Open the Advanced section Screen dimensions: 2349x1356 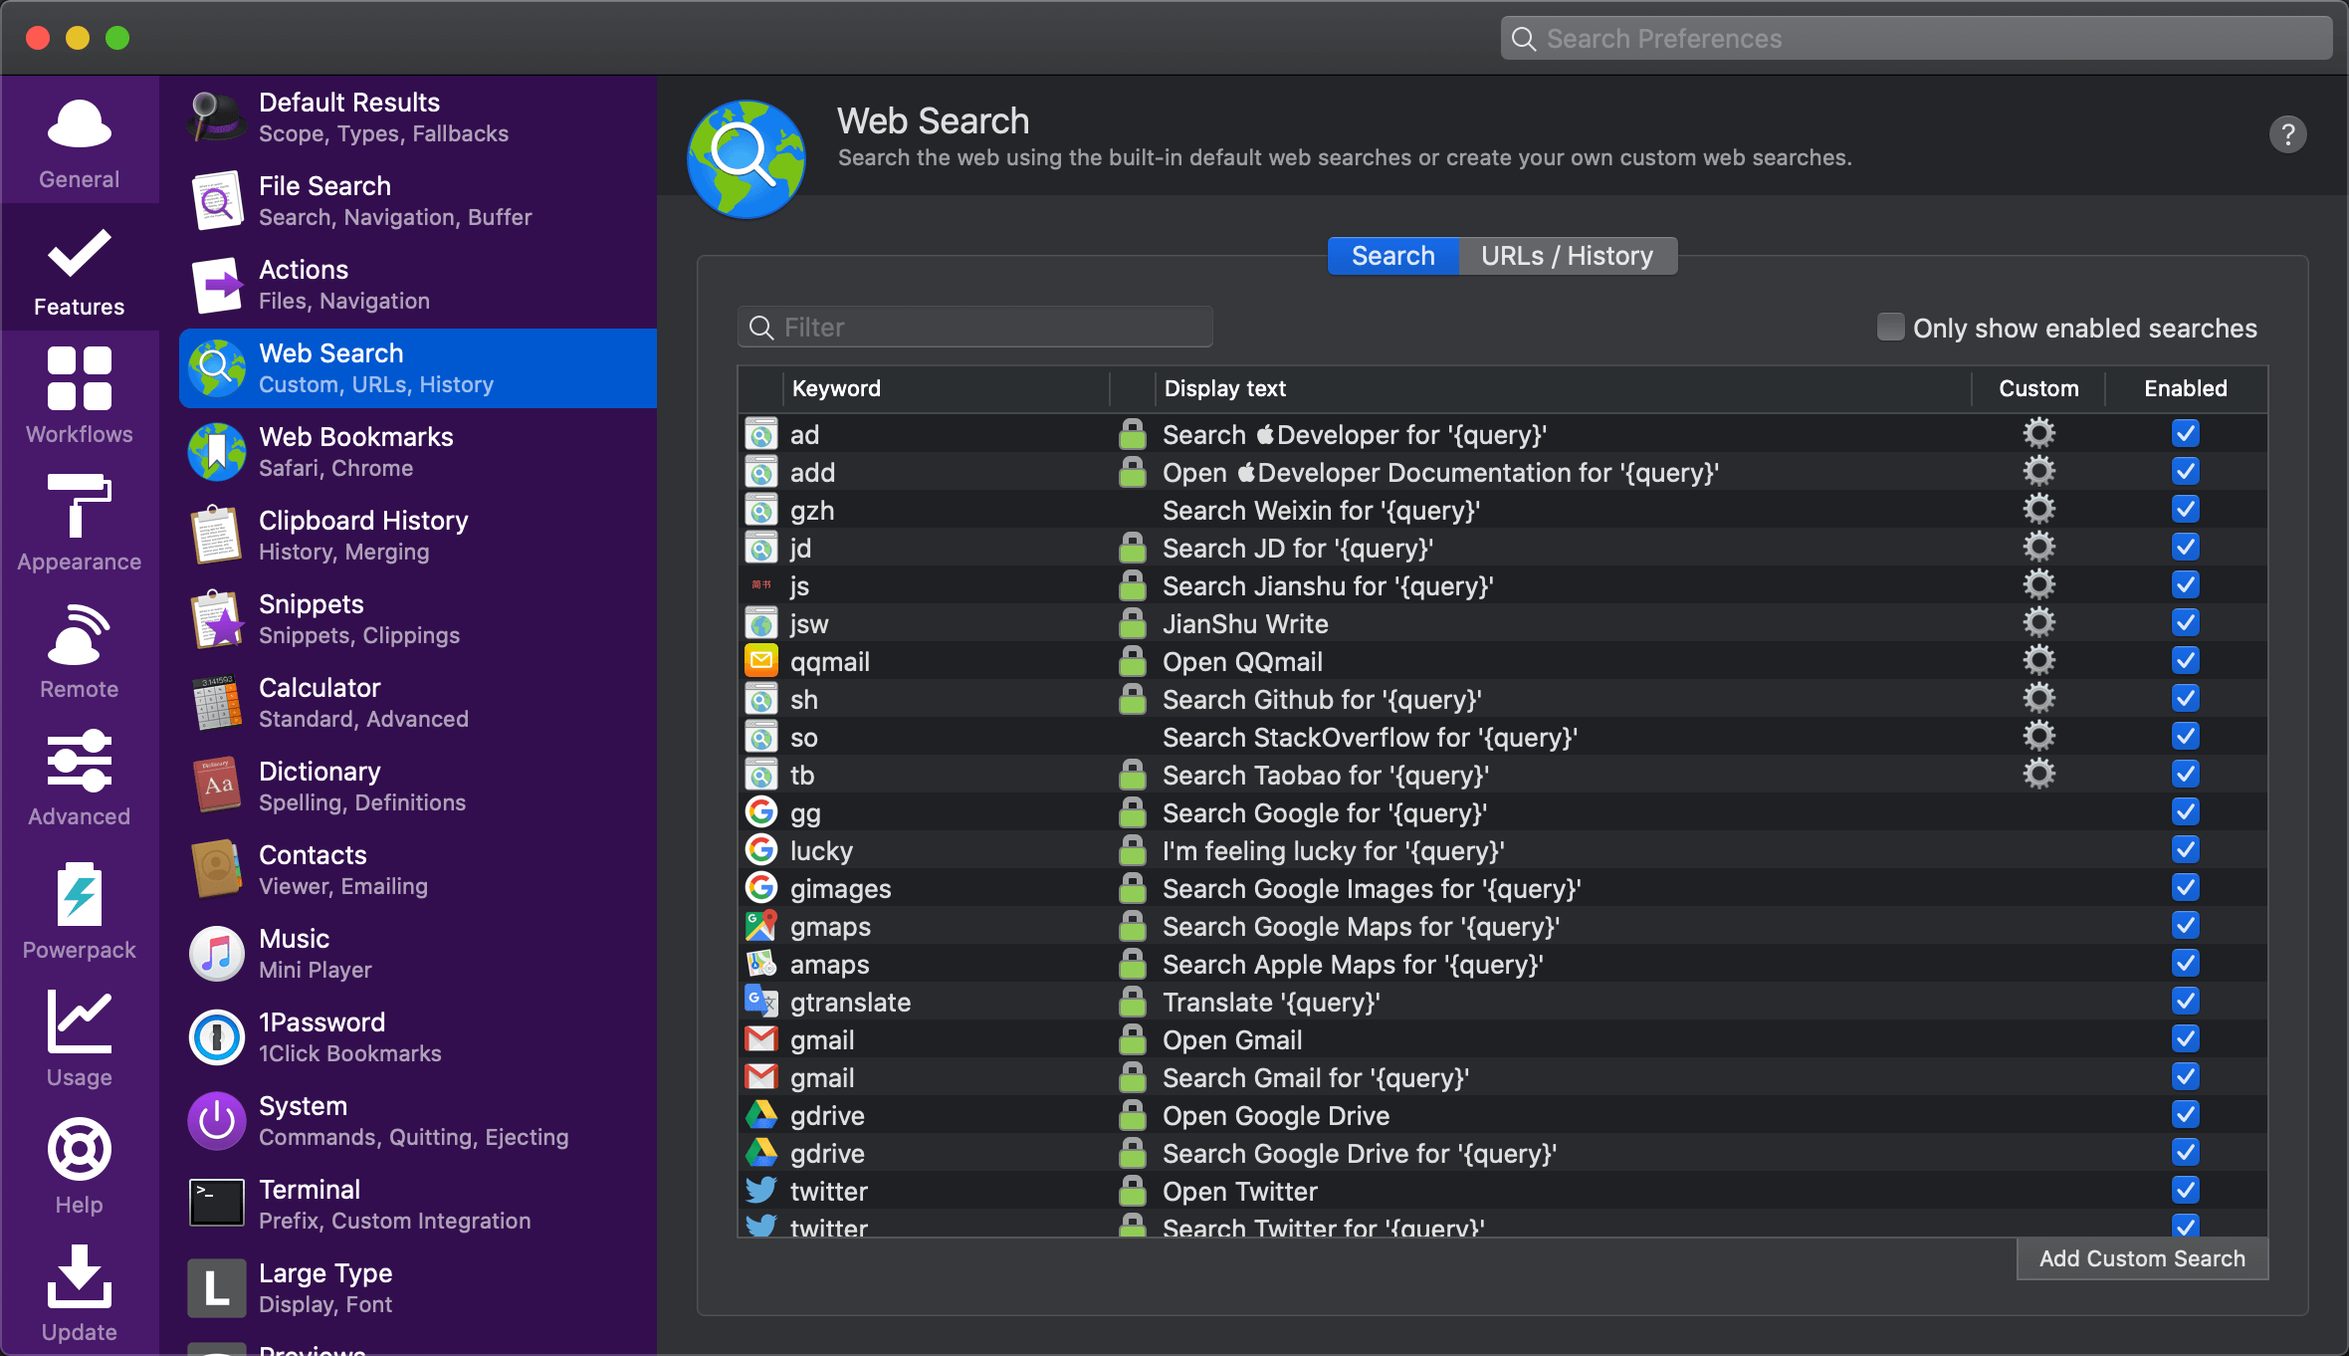pyautogui.click(x=79, y=777)
